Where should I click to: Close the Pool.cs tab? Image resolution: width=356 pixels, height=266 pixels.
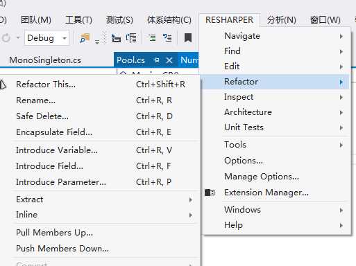[x=169, y=60]
